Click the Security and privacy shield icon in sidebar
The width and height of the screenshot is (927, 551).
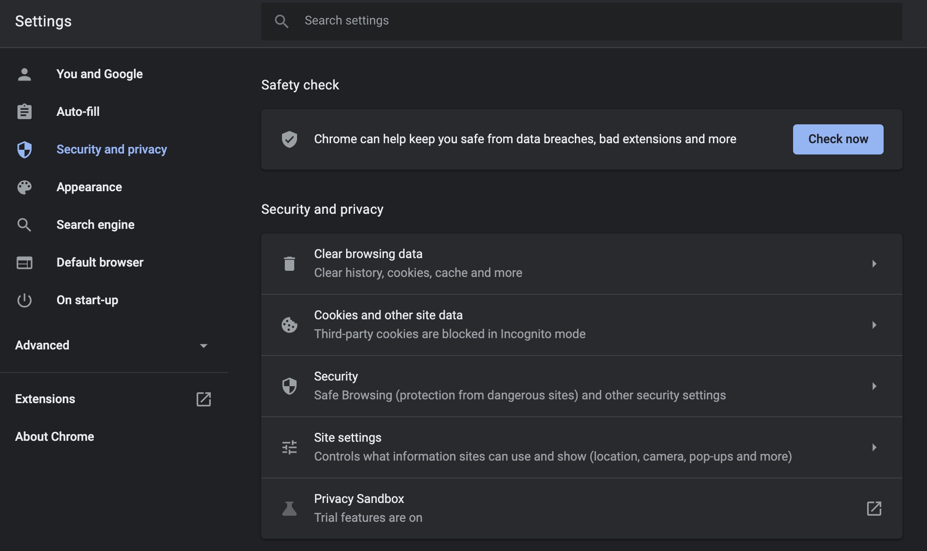coord(25,149)
